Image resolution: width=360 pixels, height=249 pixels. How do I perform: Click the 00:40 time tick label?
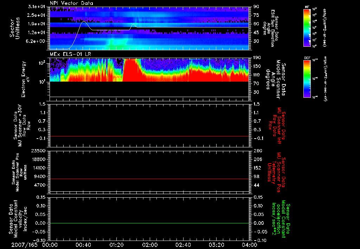tap(83, 245)
